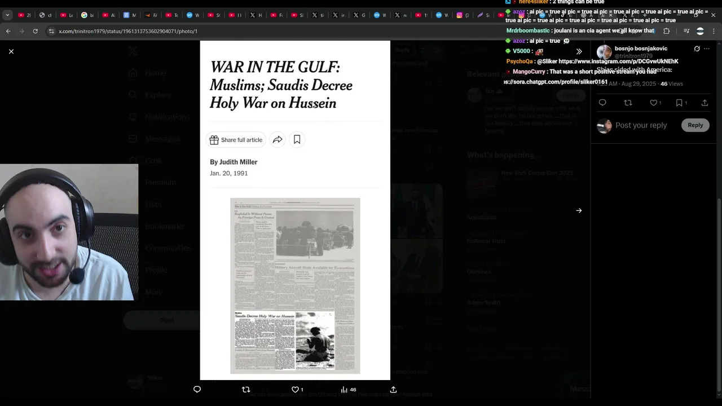Viewport: 722px width, 406px height.
Task: Open view analytics icon showing 46
Action: click(x=348, y=389)
